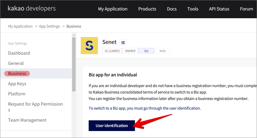Select Dashboard in the sidebar
This screenshot has width=257, height=138.
(x=19, y=53)
